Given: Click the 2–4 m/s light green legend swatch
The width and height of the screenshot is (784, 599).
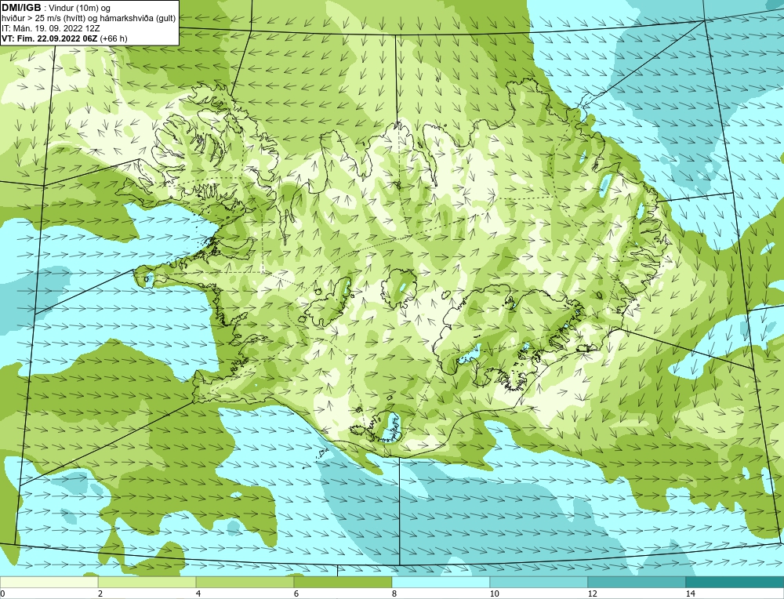Looking at the screenshot, I should point(147,582).
